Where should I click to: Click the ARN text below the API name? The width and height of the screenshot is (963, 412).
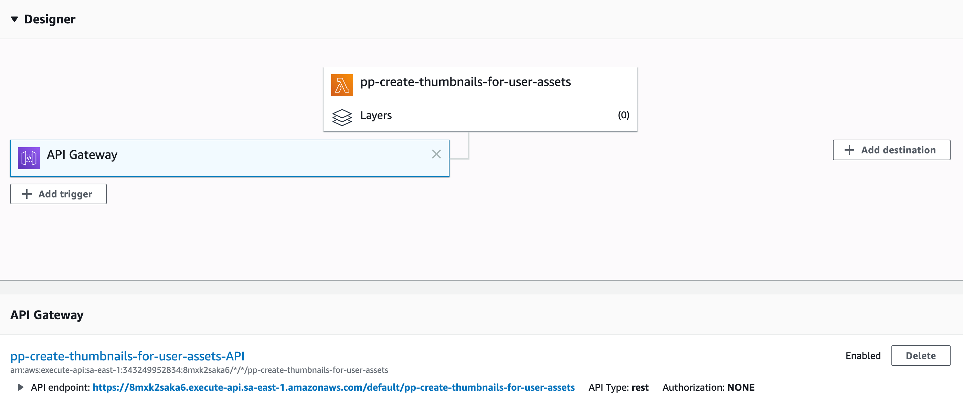(x=199, y=370)
